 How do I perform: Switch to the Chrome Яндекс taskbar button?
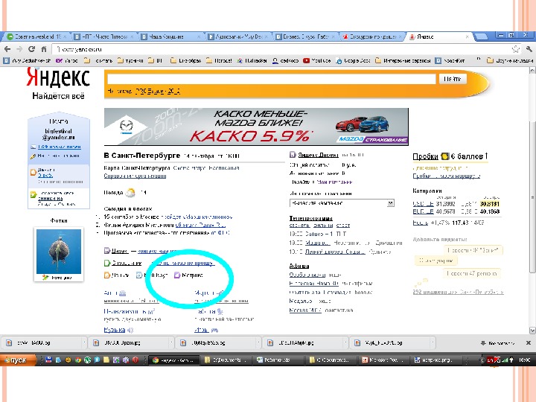[x=173, y=360]
